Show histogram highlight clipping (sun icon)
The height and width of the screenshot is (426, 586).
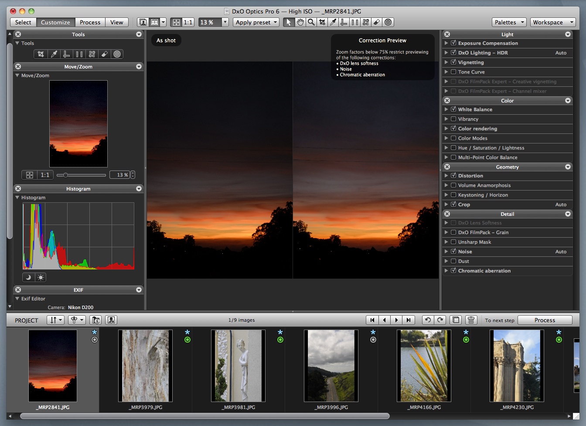41,277
